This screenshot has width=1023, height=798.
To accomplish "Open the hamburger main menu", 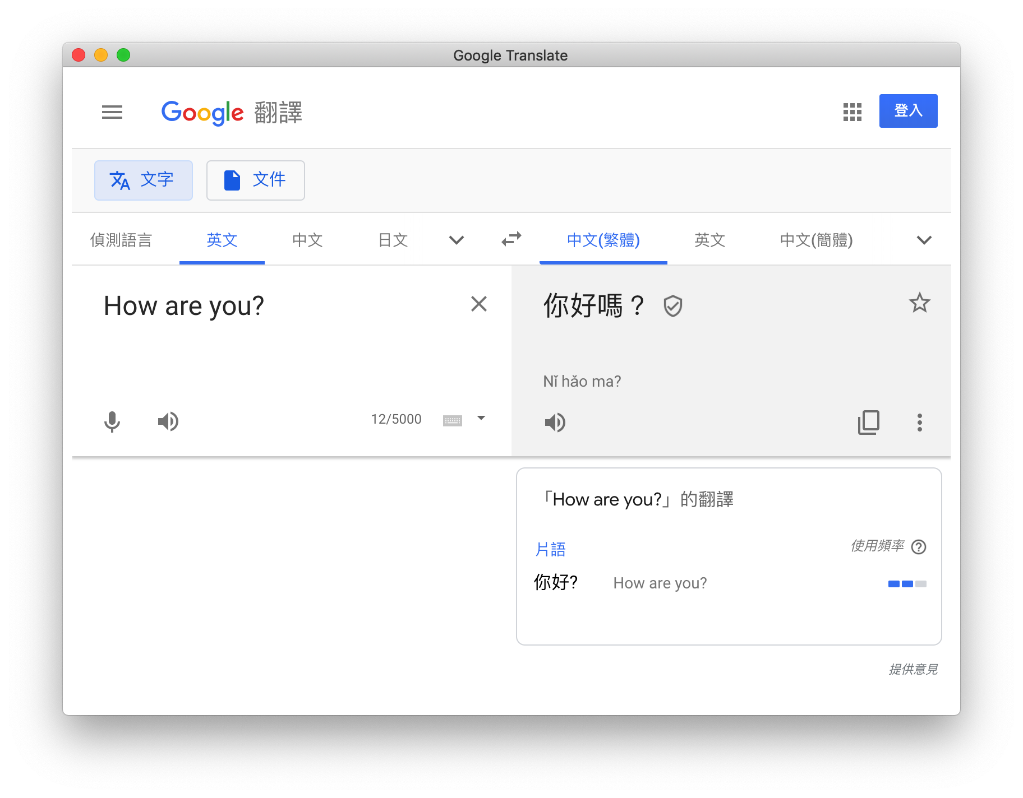I will pyautogui.click(x=112, y=112).
